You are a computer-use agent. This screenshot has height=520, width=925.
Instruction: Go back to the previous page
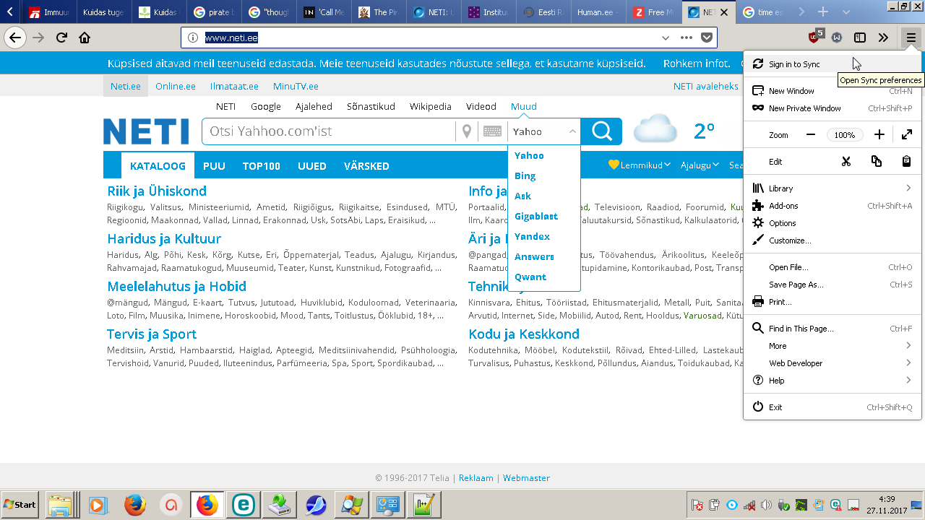(x=15, y=38)
